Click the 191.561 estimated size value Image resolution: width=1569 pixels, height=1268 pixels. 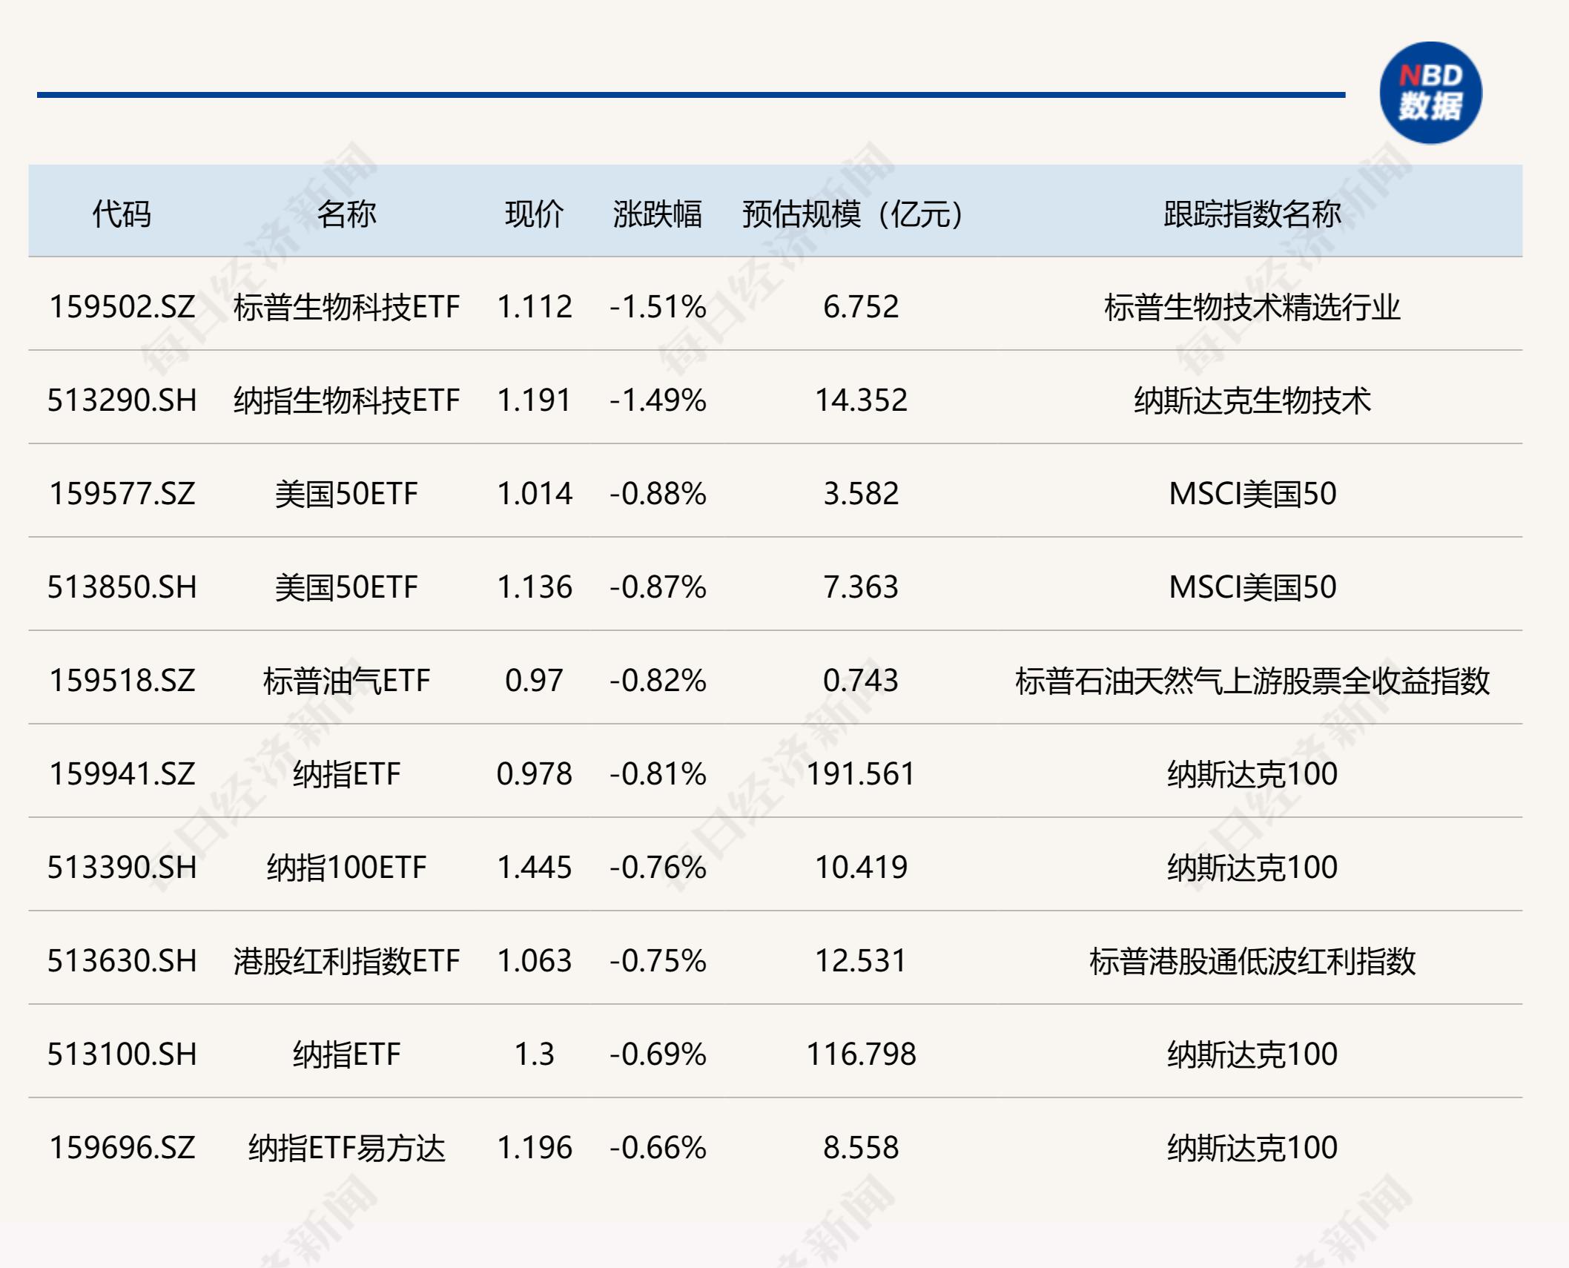pos(860,774)
